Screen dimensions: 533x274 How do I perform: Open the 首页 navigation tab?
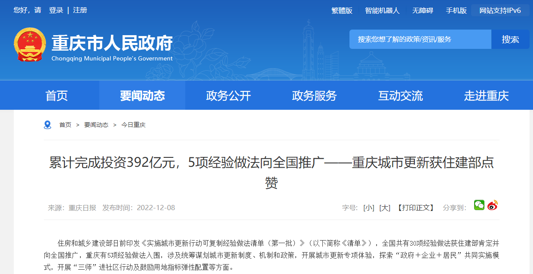click(57, 96)
